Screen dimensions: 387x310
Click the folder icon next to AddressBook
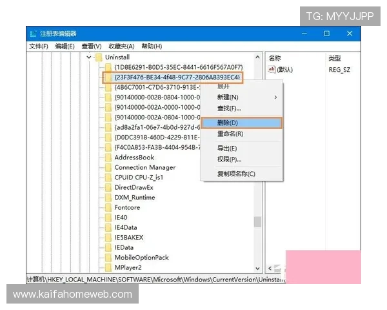coord(108,157)
